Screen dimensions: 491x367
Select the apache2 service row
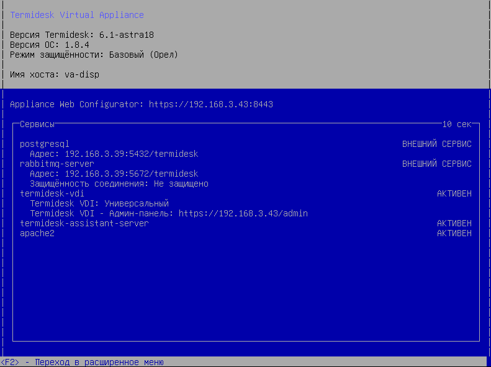246,233
